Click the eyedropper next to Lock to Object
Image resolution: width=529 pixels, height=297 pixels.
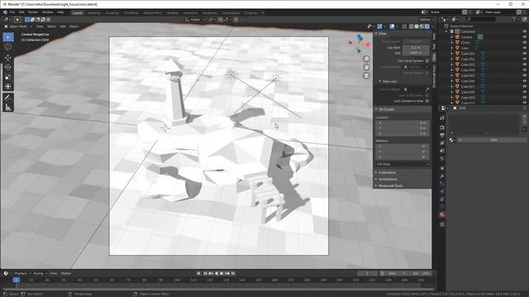click(427, 90)
